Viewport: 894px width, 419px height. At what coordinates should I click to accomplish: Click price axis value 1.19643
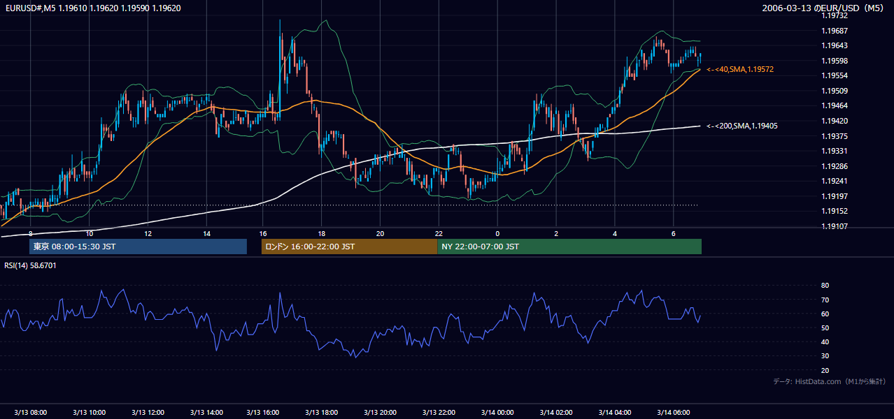pyautogui.click(x=835, y=46)
